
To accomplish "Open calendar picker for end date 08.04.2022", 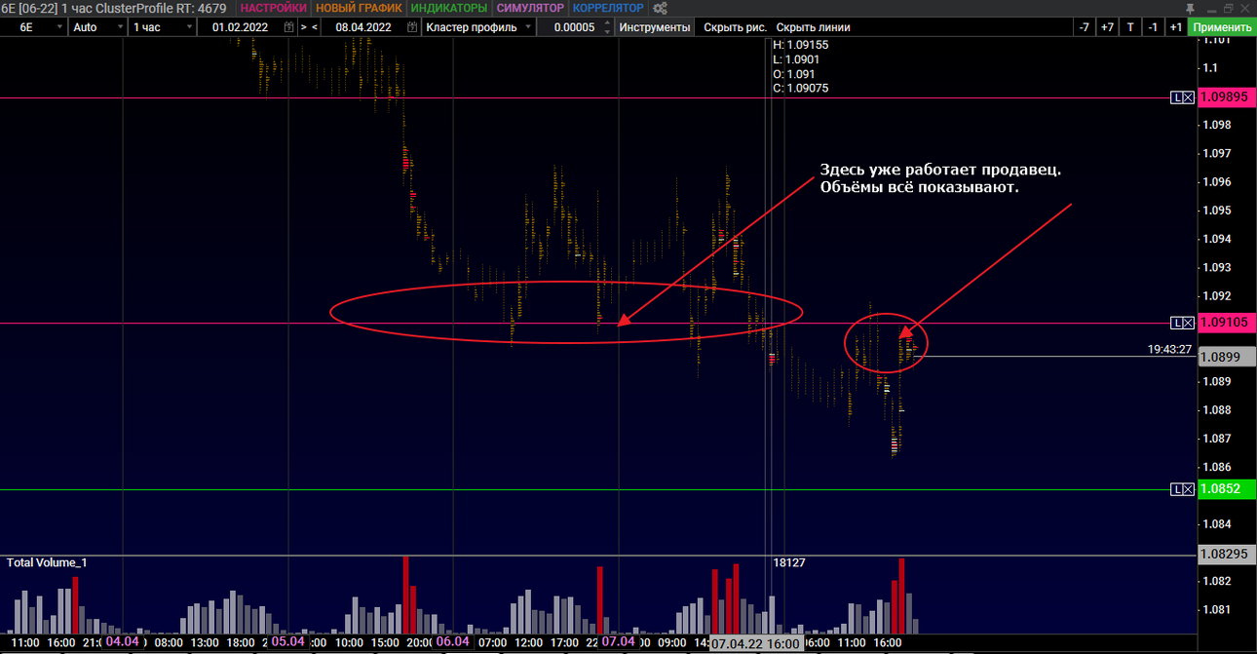I will pyautogui.click(x=413, y=27).
